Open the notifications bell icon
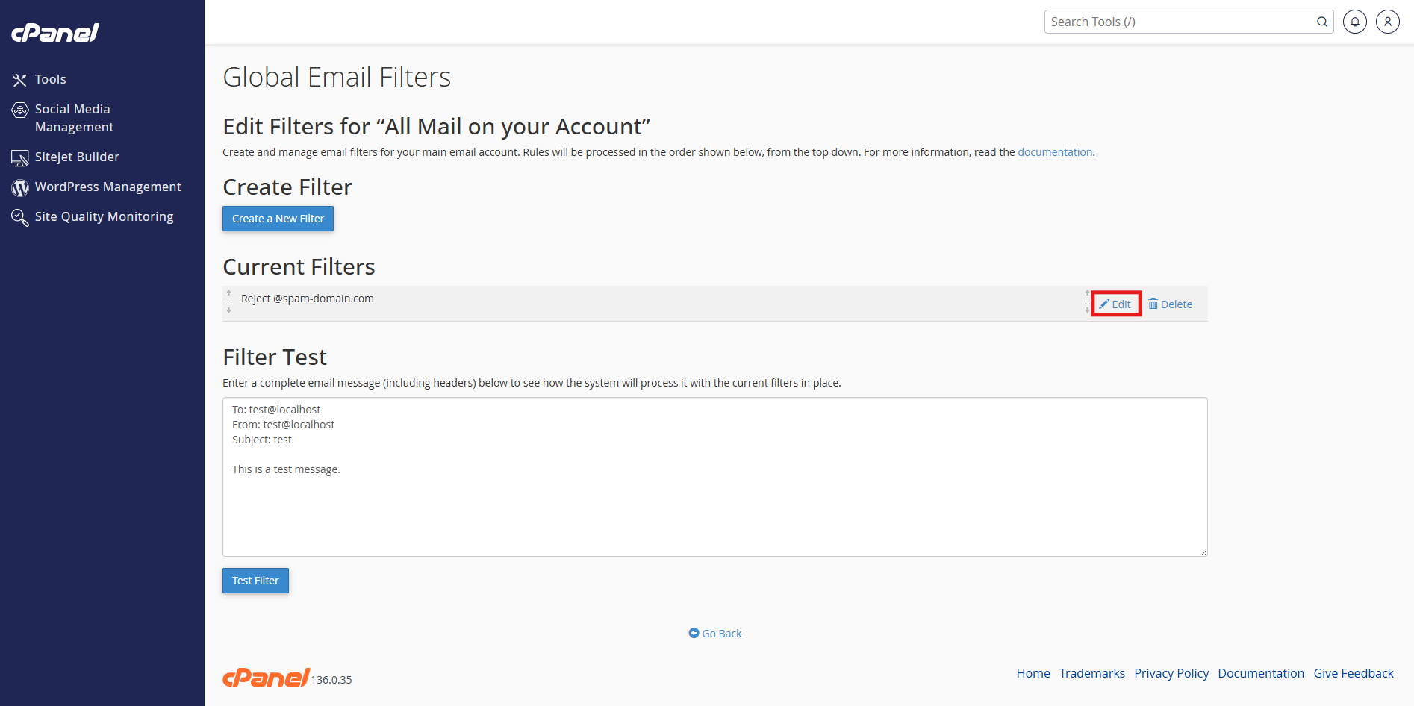Screen dimensions: 1414x706 pyautogui.click(x=1355, y=22)
